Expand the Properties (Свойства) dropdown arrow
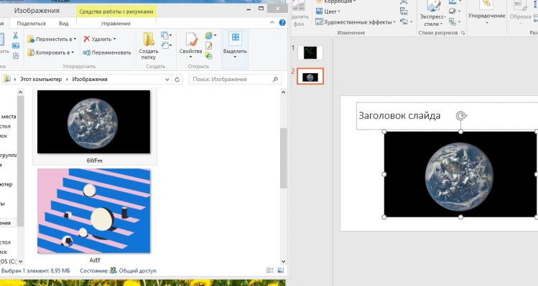This screenshot has height=286, width=538. [x=191, y=57]
